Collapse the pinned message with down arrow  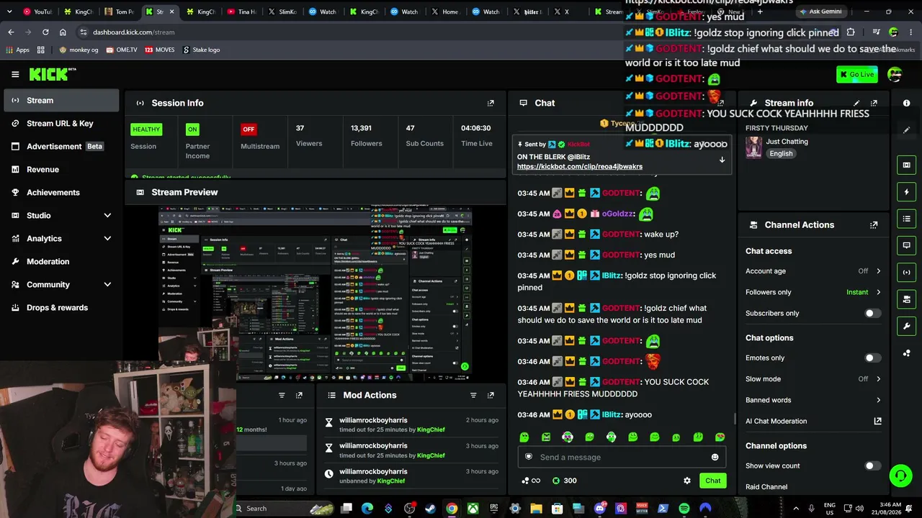[x=722, y=160]
